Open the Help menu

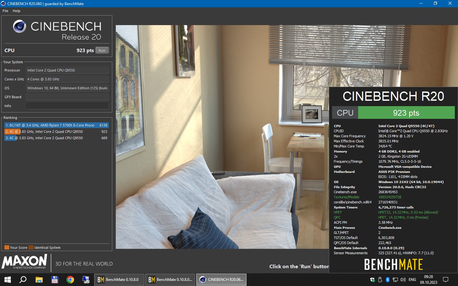[17, 11]
